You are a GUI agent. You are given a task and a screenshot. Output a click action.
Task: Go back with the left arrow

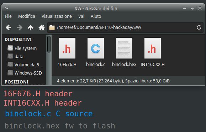pos(9,27)
